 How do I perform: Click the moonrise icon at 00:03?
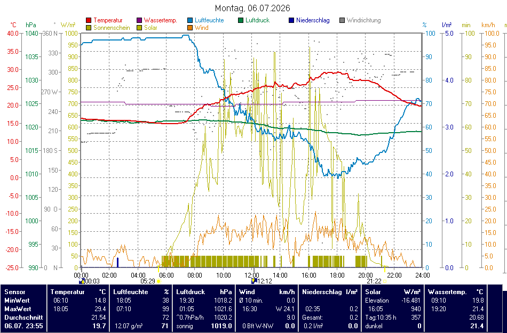point(82,281)
